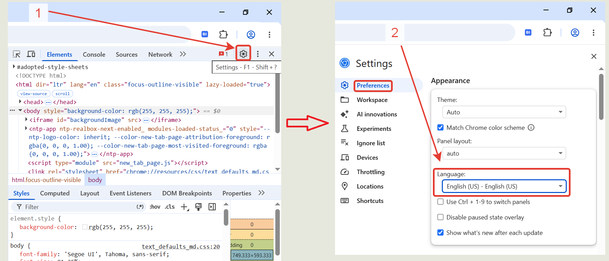Viewport: 609px width, 261px height.
Task: Check Disable paused state overlay
Action: tap(440, 217)
